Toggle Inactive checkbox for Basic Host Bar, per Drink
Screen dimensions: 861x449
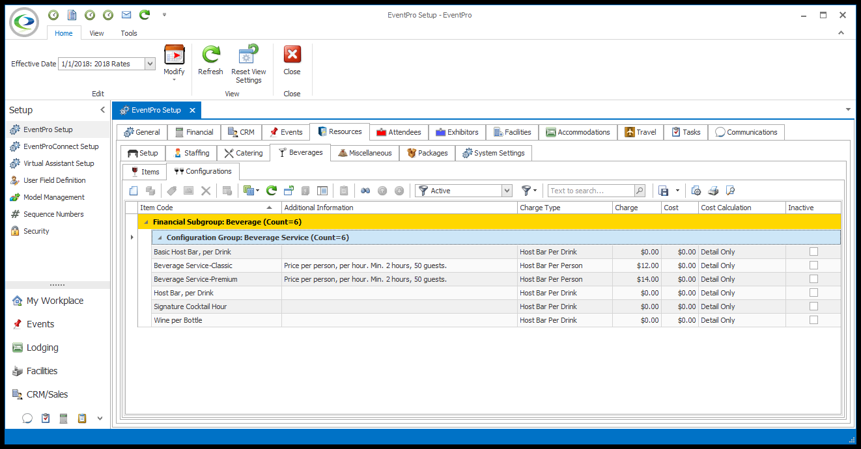[x=813, y=252]
